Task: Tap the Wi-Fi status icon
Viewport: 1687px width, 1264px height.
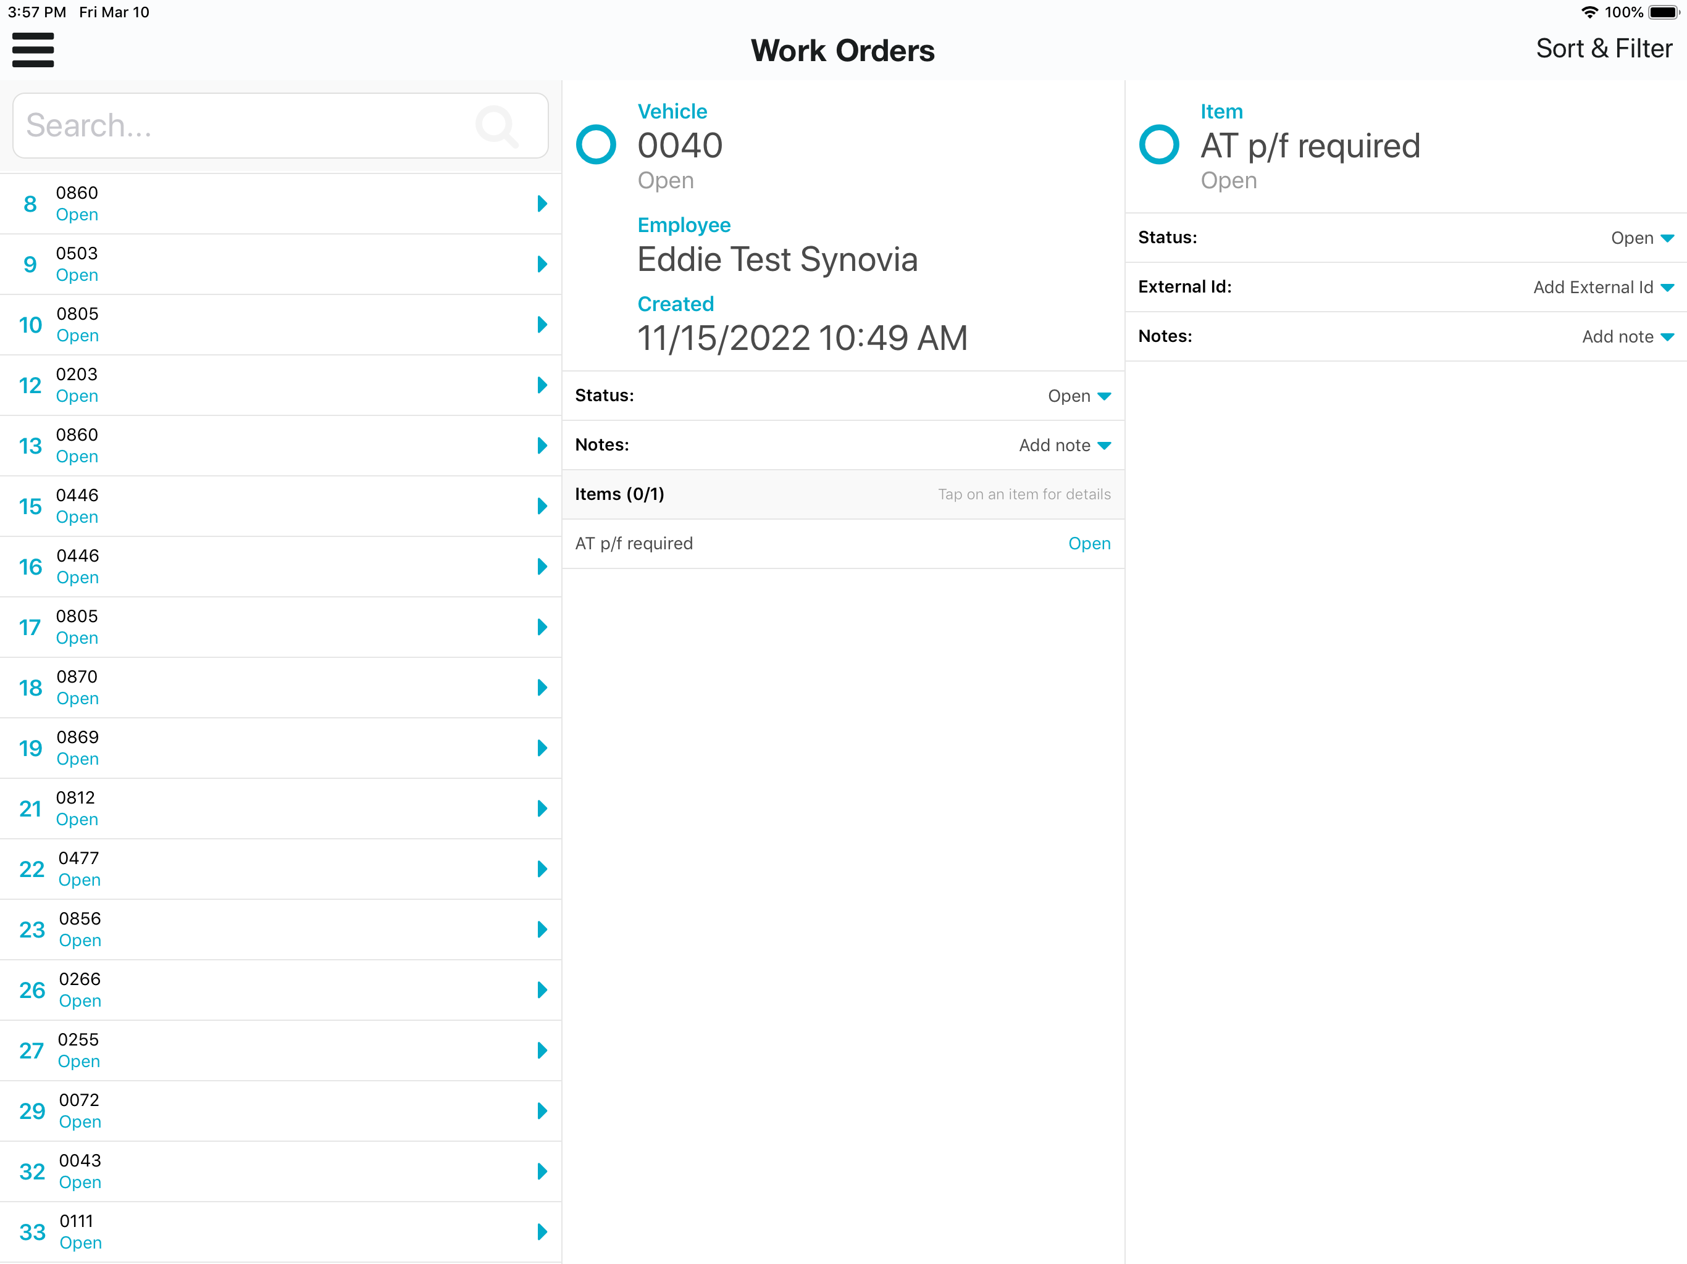Action: point(1589,12)
